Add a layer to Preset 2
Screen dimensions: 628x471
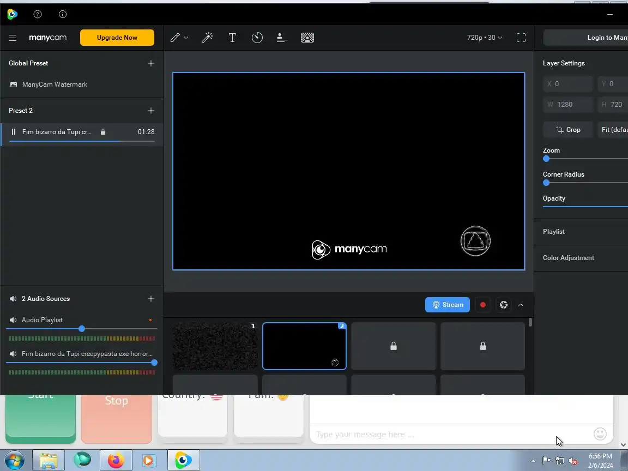tap(151, 111)
